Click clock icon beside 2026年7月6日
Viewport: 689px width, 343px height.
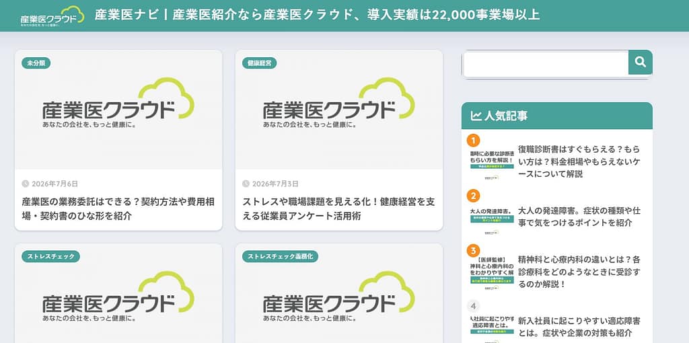point(26,184)
